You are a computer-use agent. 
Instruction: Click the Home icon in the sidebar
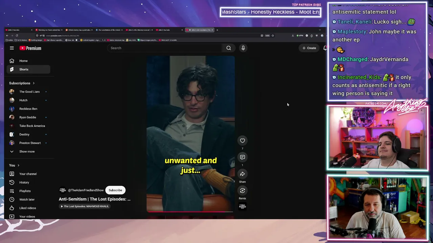(x=12, y=61)
